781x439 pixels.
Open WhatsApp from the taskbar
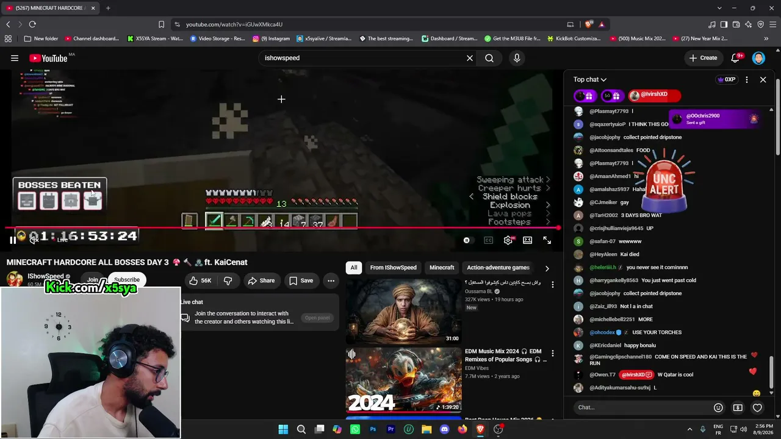pyautogui.click(x=355, y=429)
